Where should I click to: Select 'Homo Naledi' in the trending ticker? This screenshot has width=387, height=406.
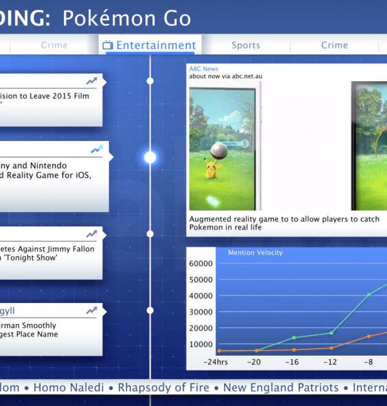click(68, 387)
